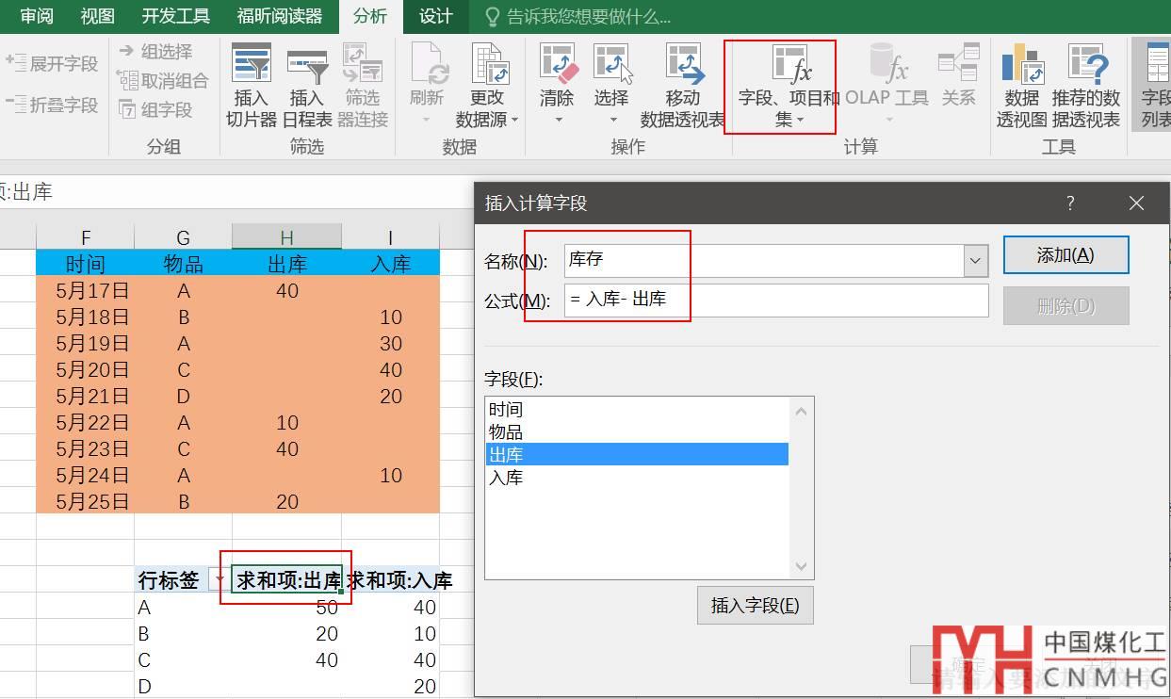Open 字段、项目和集 calculation menu
The height and width of the screenshot is (699, 1171).
coord(789,85)
